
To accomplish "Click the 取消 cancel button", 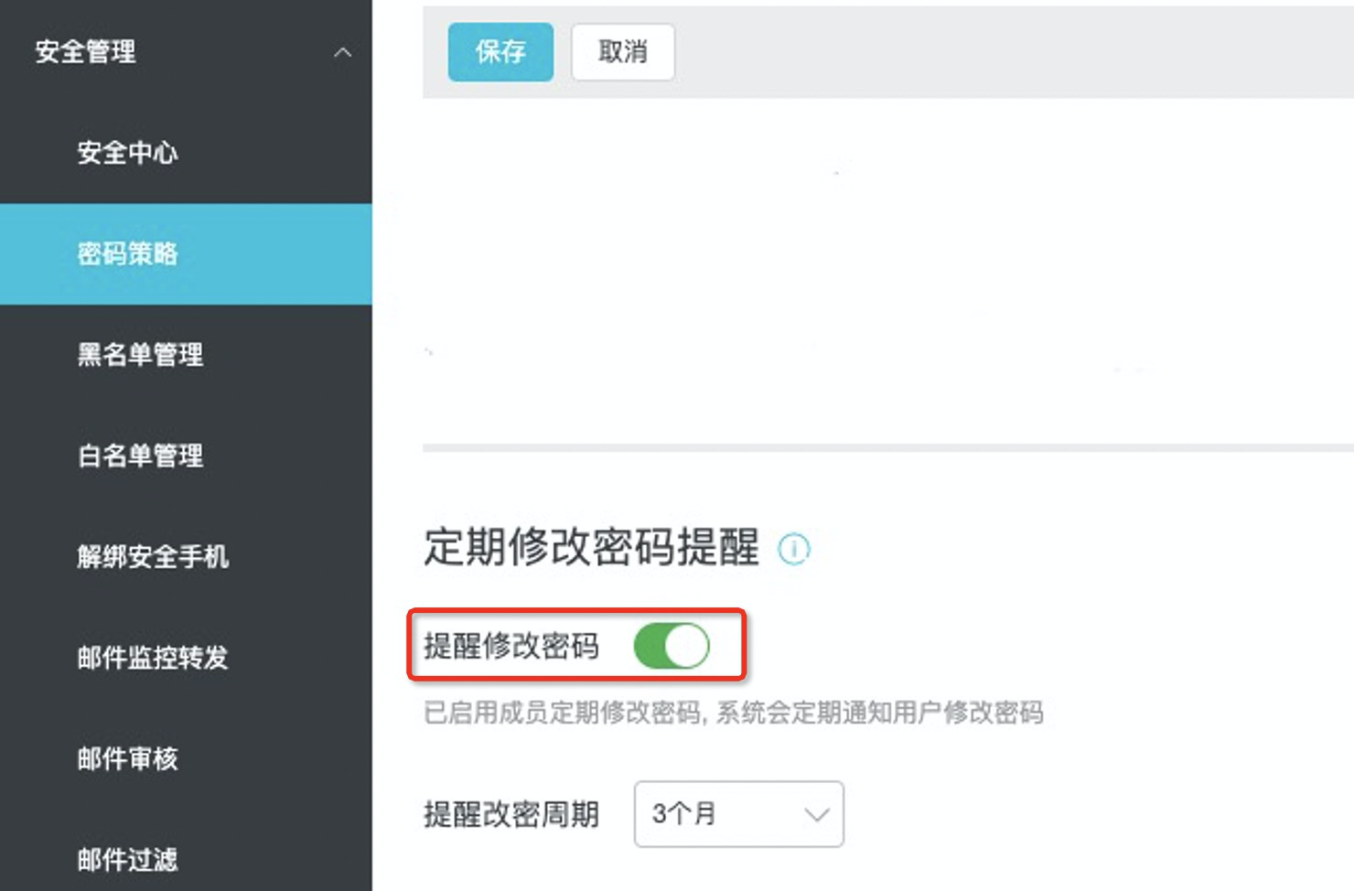I will 623,52.
